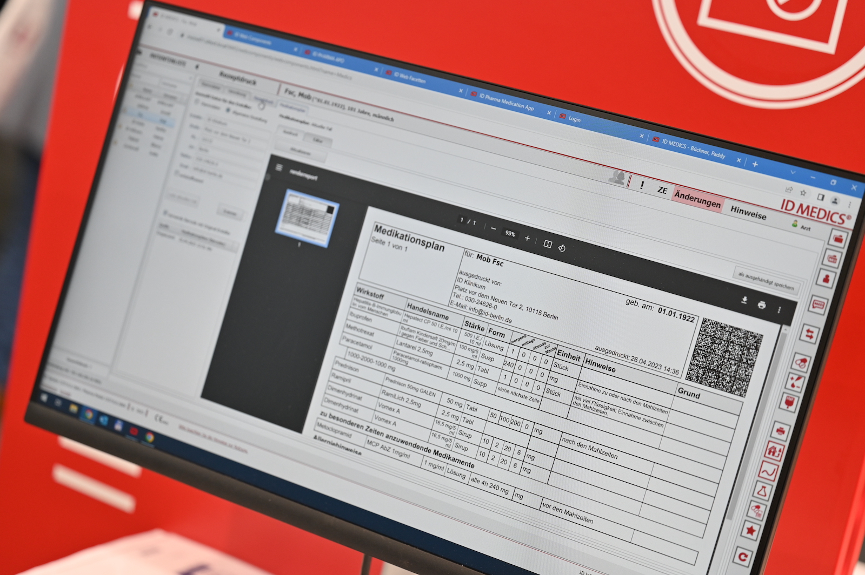Switch to the Änderungen tab
The width and height of the screenshot is (865, 575).
click(x=697, y=200)
